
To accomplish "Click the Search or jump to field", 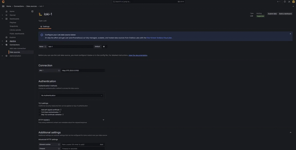I will (x=148, y=2).
